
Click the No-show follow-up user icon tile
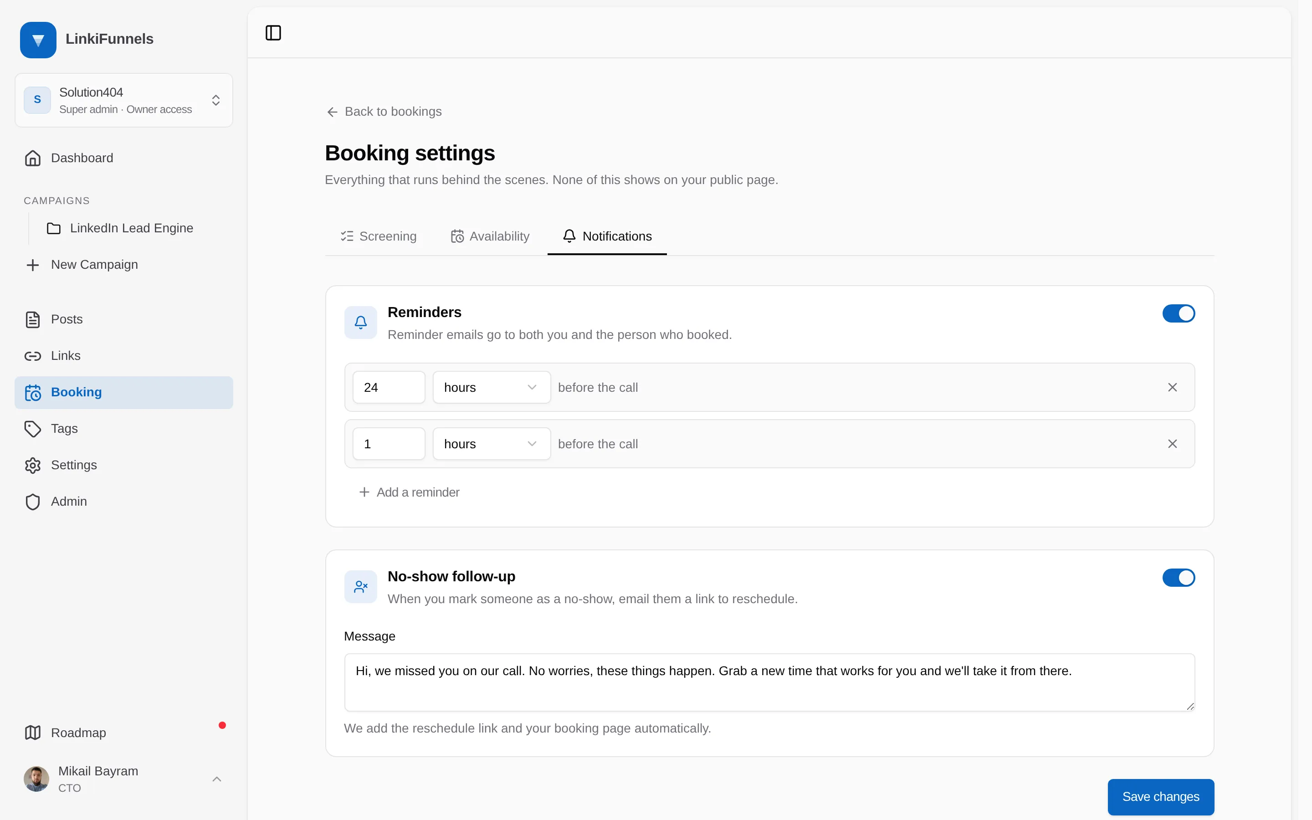[360, 587]
